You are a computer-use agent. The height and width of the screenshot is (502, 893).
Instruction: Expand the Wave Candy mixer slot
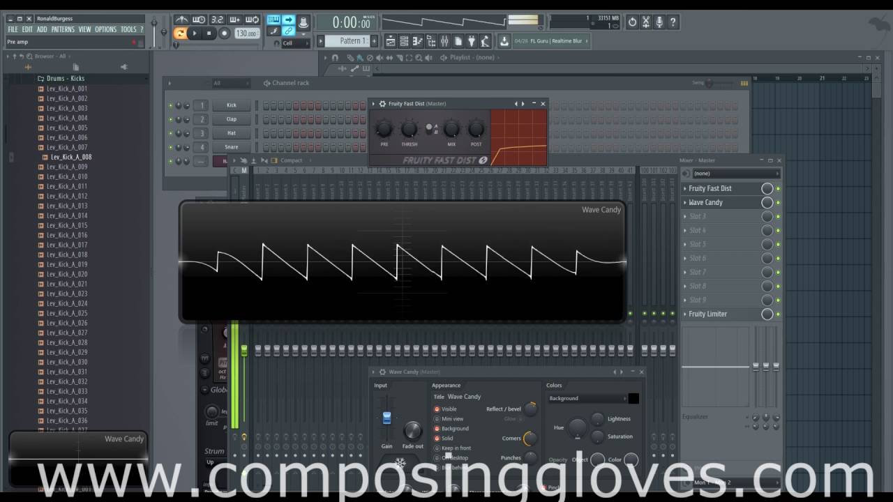pos(685,202)
